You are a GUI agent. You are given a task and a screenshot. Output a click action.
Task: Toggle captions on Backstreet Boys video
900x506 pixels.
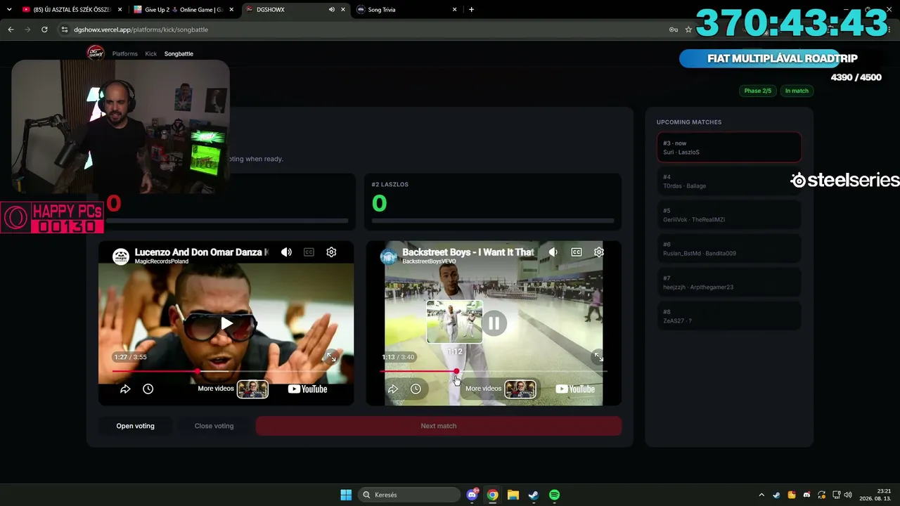[x=576, y=252]
